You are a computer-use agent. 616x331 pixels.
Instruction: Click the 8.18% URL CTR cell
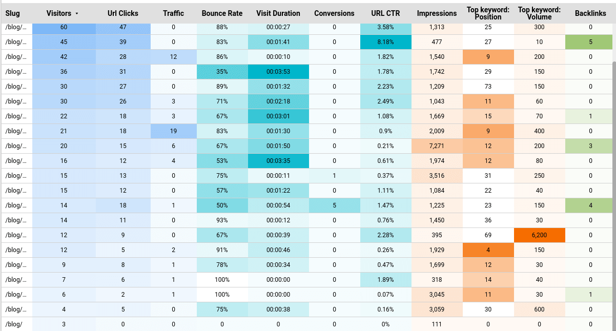(x=385, y=42)
